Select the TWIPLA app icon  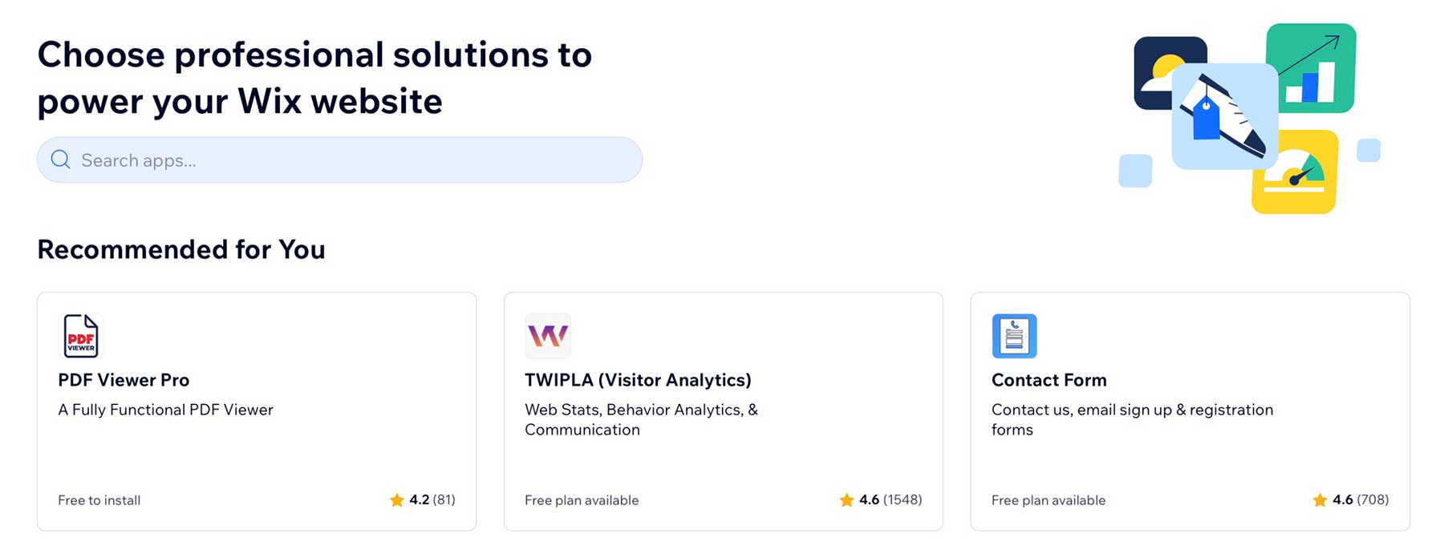[547, 337]
